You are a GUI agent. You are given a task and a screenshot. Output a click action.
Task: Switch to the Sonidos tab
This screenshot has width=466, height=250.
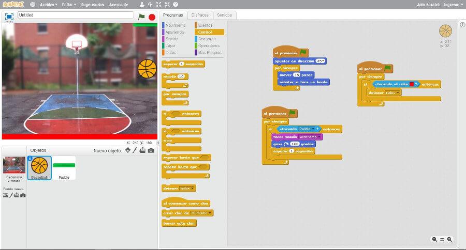224,15
